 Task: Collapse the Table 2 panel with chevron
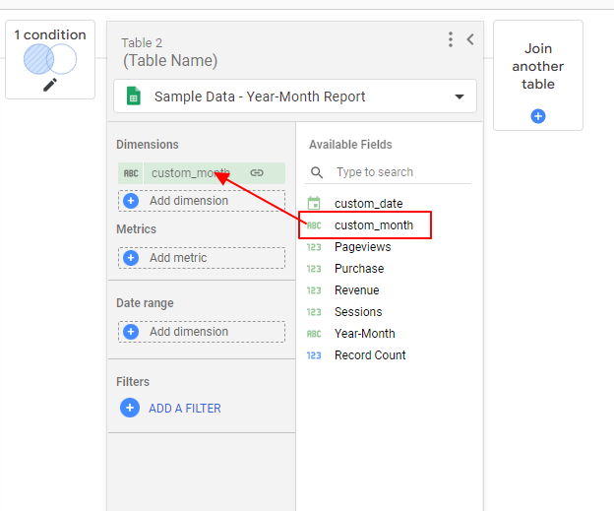[470, 39]
